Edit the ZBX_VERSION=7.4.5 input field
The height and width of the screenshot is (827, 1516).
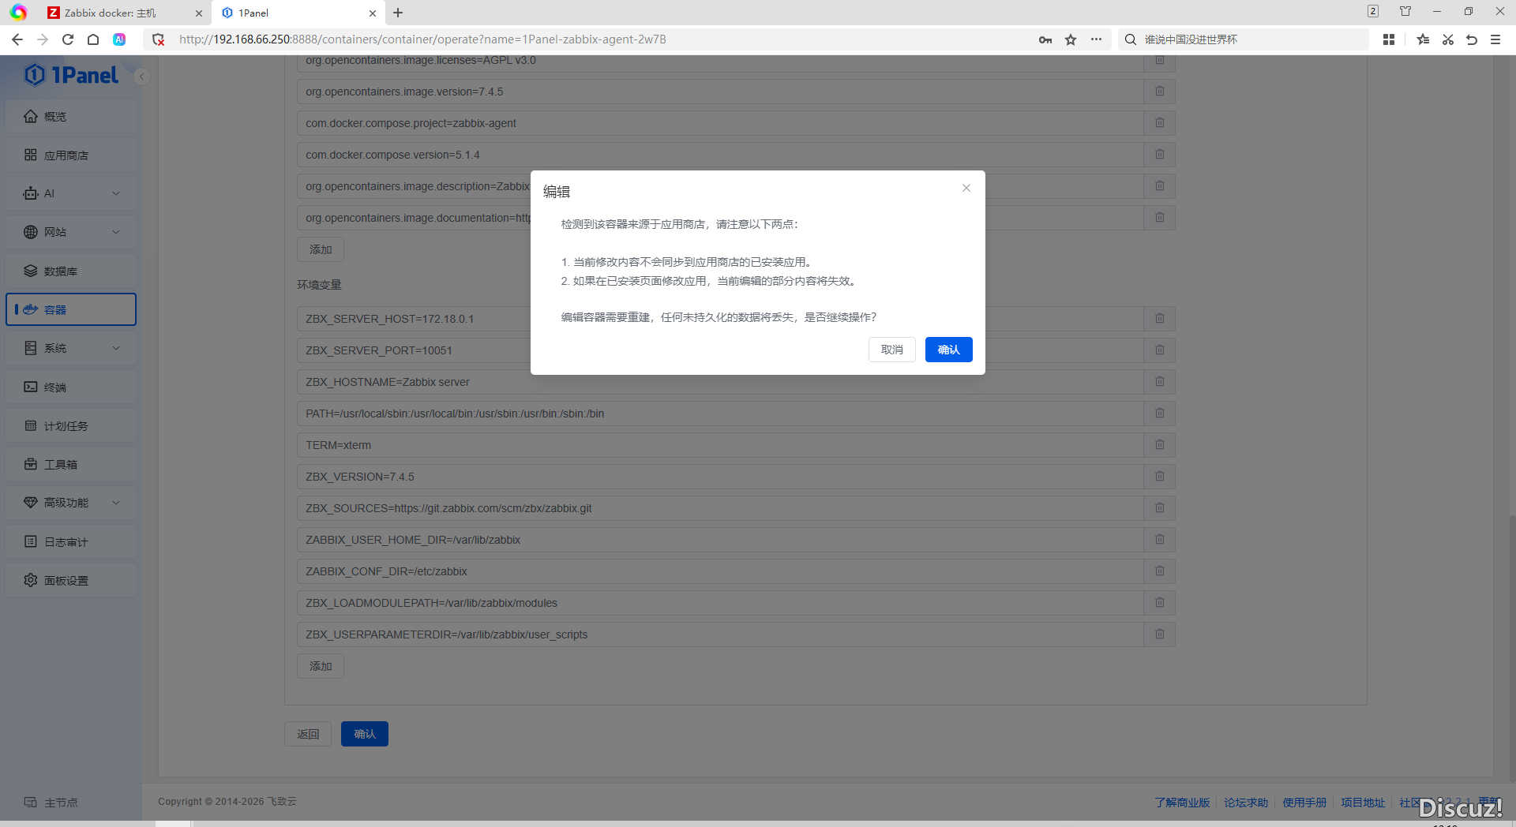point(720,477)
